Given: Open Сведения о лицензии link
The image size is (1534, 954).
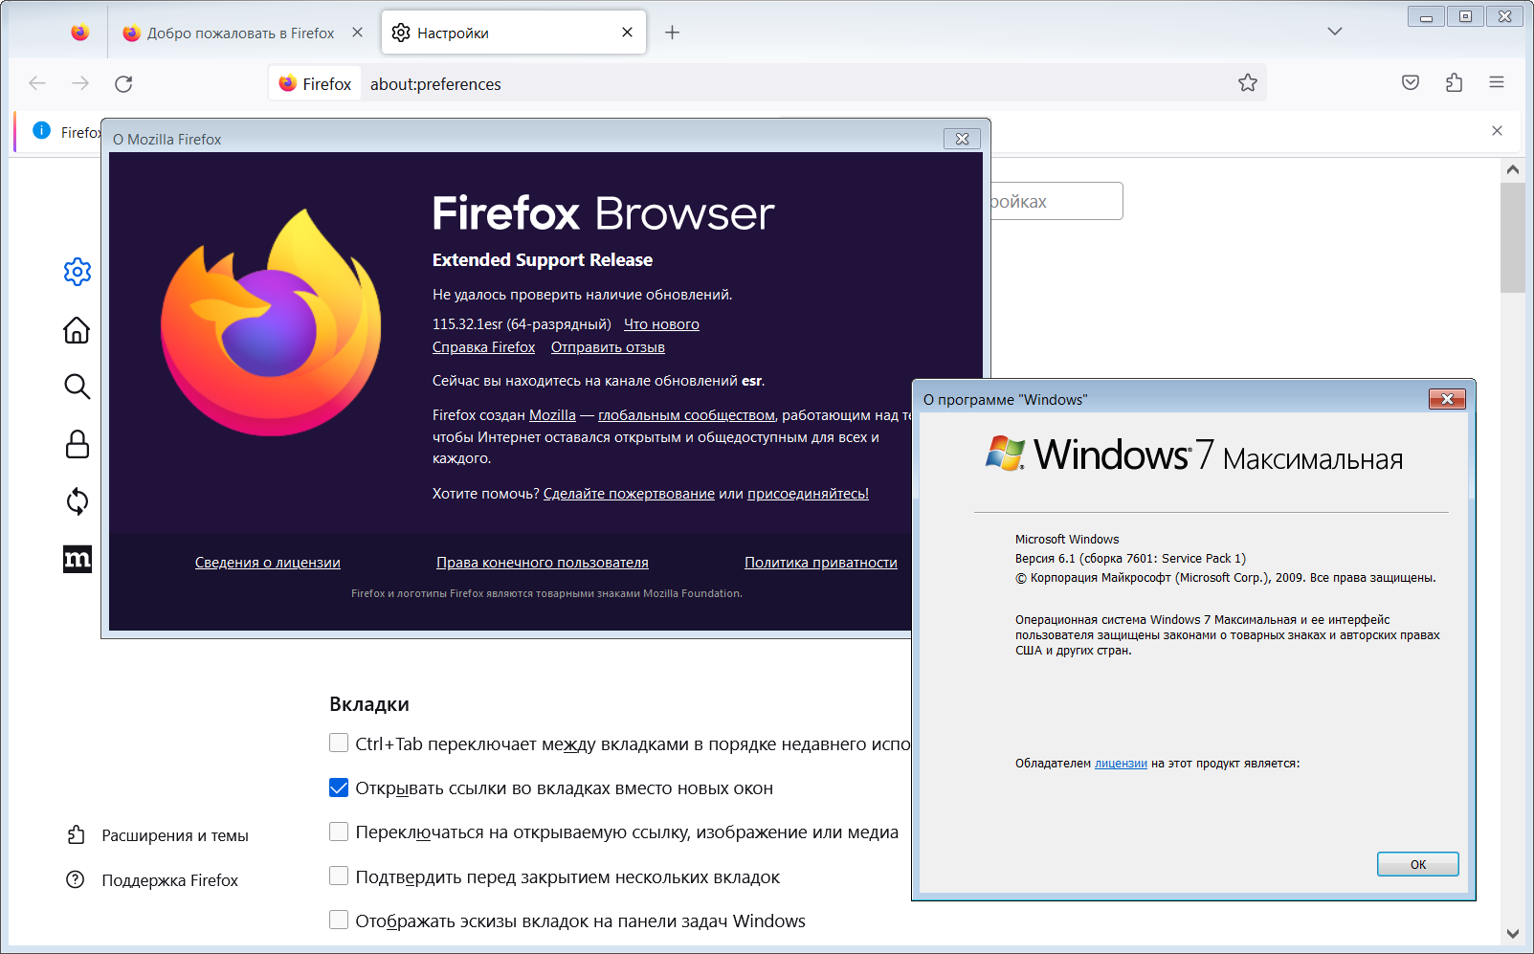Looking at the screenshot, I should point(268,563).
